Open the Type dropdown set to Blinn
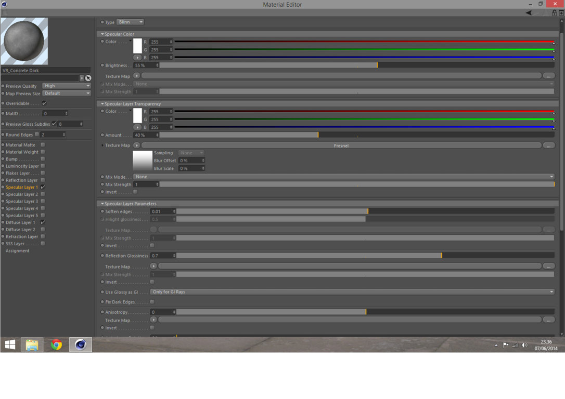Viewport: 565px width, 399px height. tap(130, 22)
